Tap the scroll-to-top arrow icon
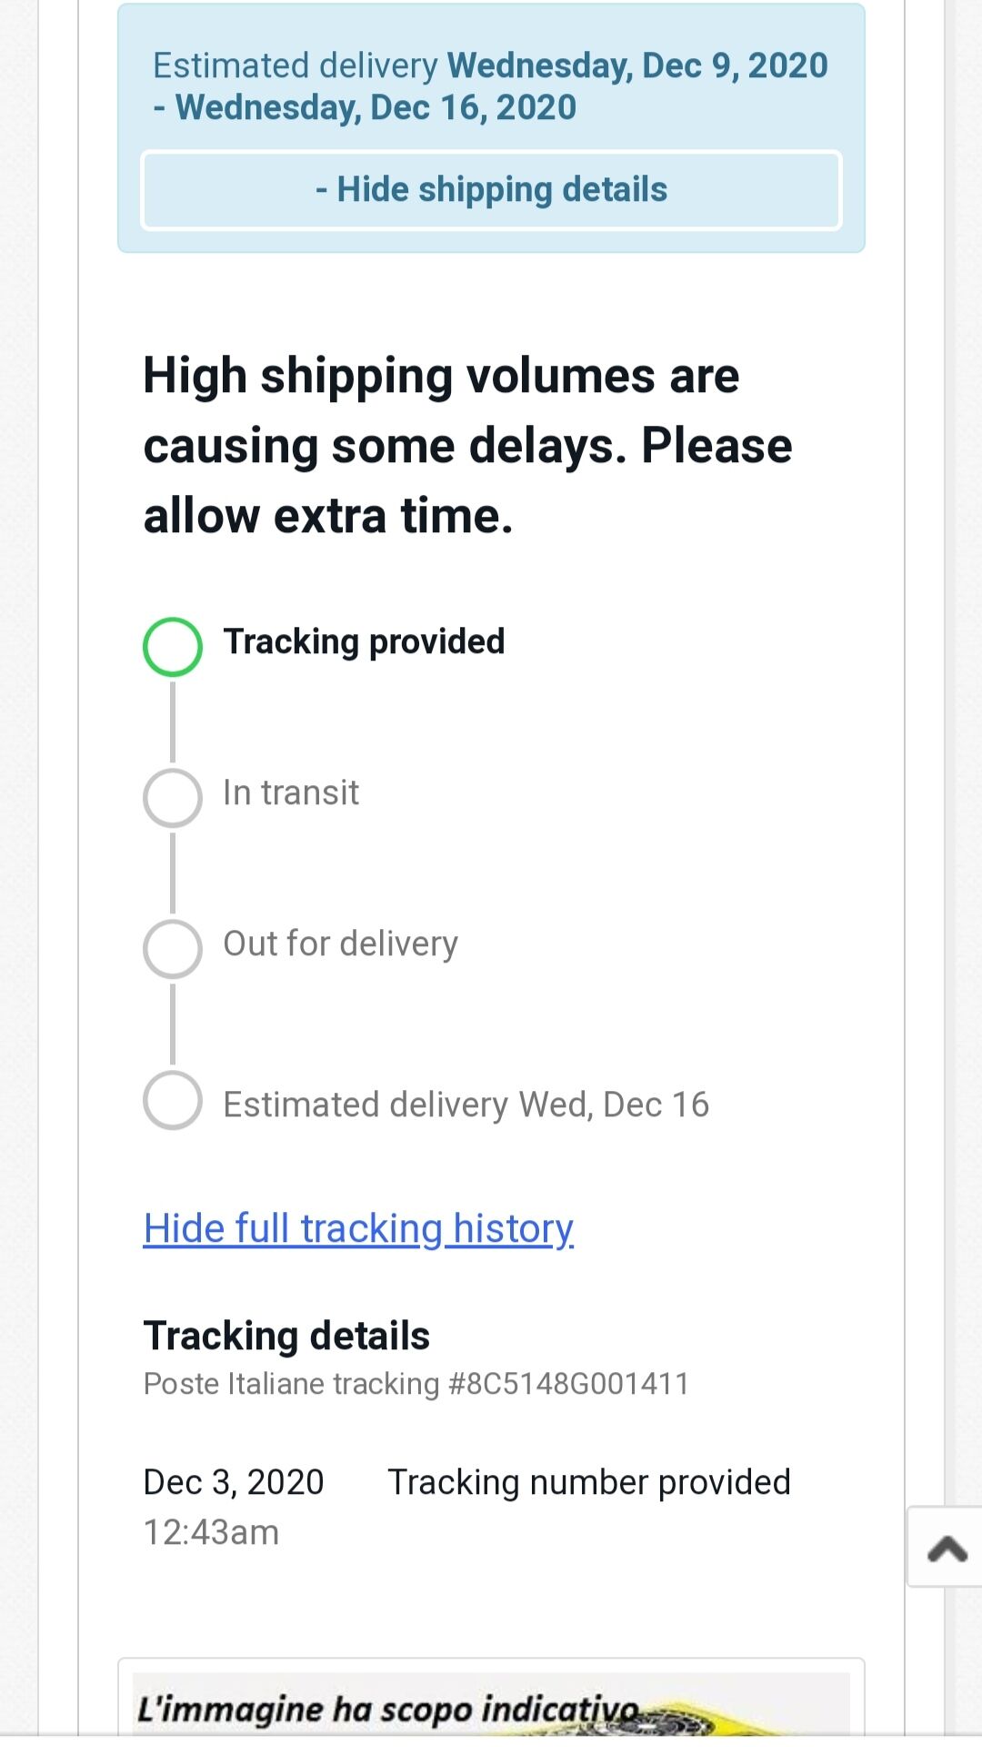982x1747 pixels. tap(947, 1548)
